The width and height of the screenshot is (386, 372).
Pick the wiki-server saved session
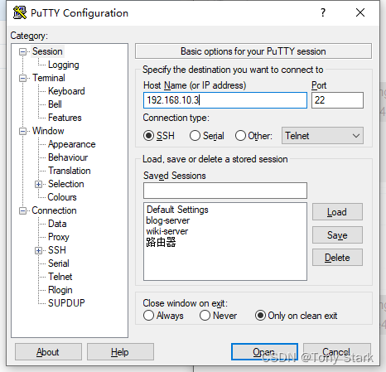[x=167, y=231]
